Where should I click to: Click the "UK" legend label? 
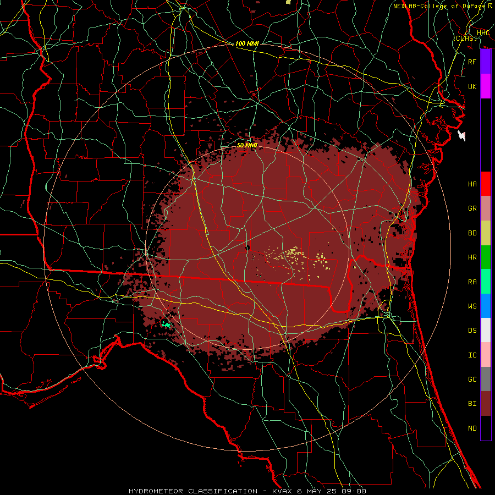point(472,86)
